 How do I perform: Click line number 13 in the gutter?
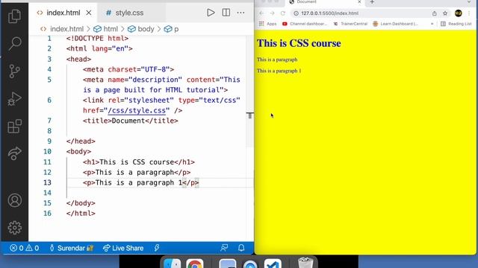pyautogui.click(x=47, y=182)
